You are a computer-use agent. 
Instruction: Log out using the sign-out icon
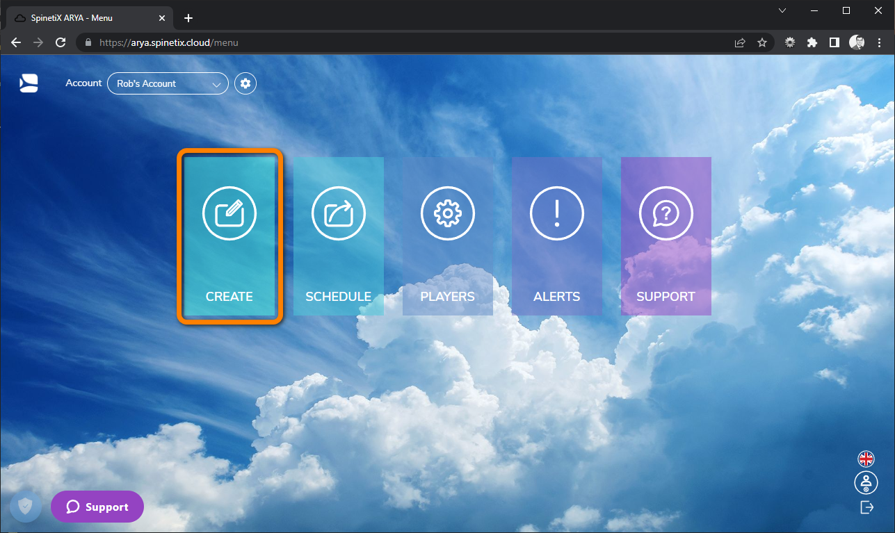[x=866, y=507]
